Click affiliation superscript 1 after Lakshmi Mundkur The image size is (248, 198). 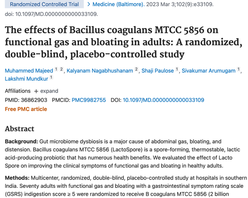point(51,77)
